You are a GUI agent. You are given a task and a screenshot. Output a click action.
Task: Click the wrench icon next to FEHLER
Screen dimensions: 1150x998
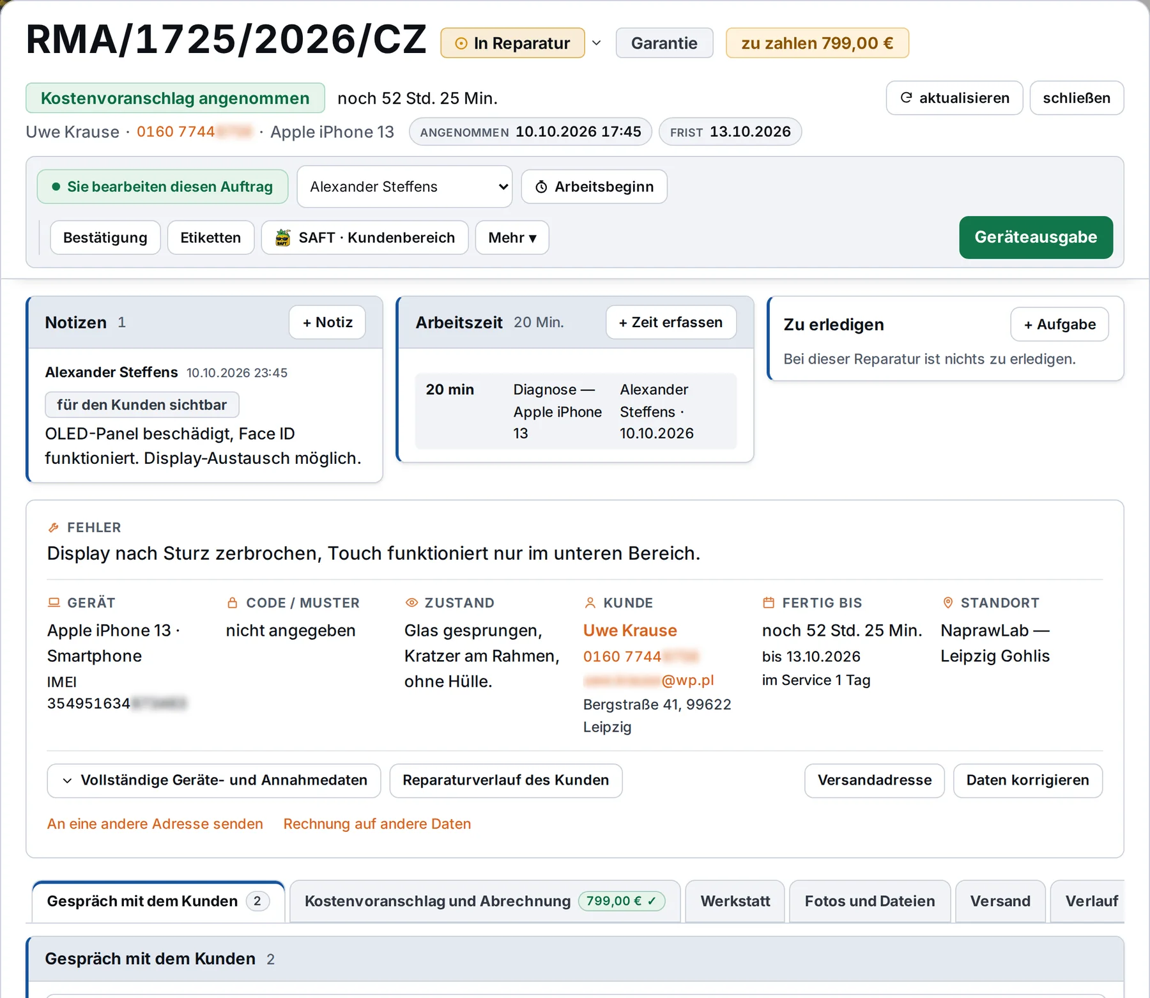click(54, 528)
